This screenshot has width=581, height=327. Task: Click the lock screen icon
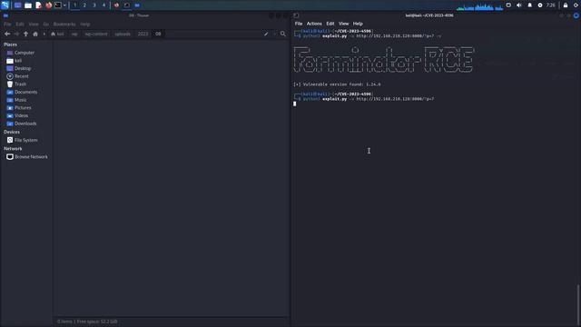point(566,5)
